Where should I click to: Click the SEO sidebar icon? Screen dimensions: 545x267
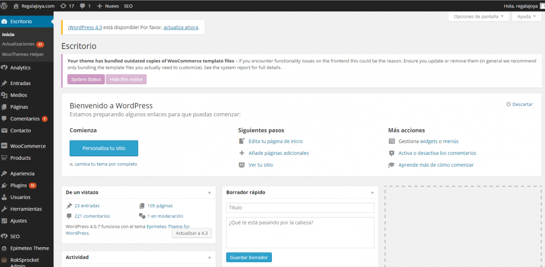point(4,236)
